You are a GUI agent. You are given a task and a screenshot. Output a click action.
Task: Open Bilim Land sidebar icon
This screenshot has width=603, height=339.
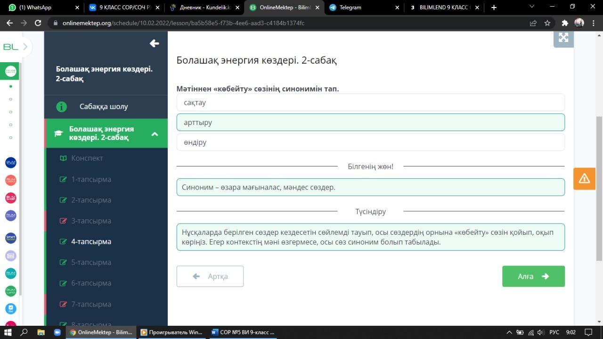click(10, 291)
